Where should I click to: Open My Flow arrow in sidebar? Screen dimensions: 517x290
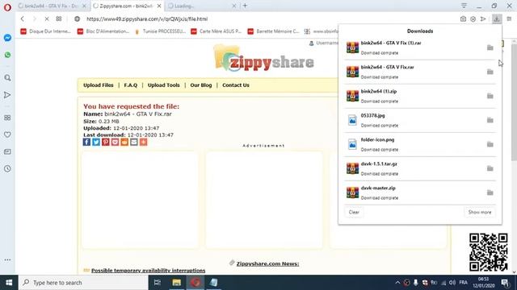click(7, 95)
